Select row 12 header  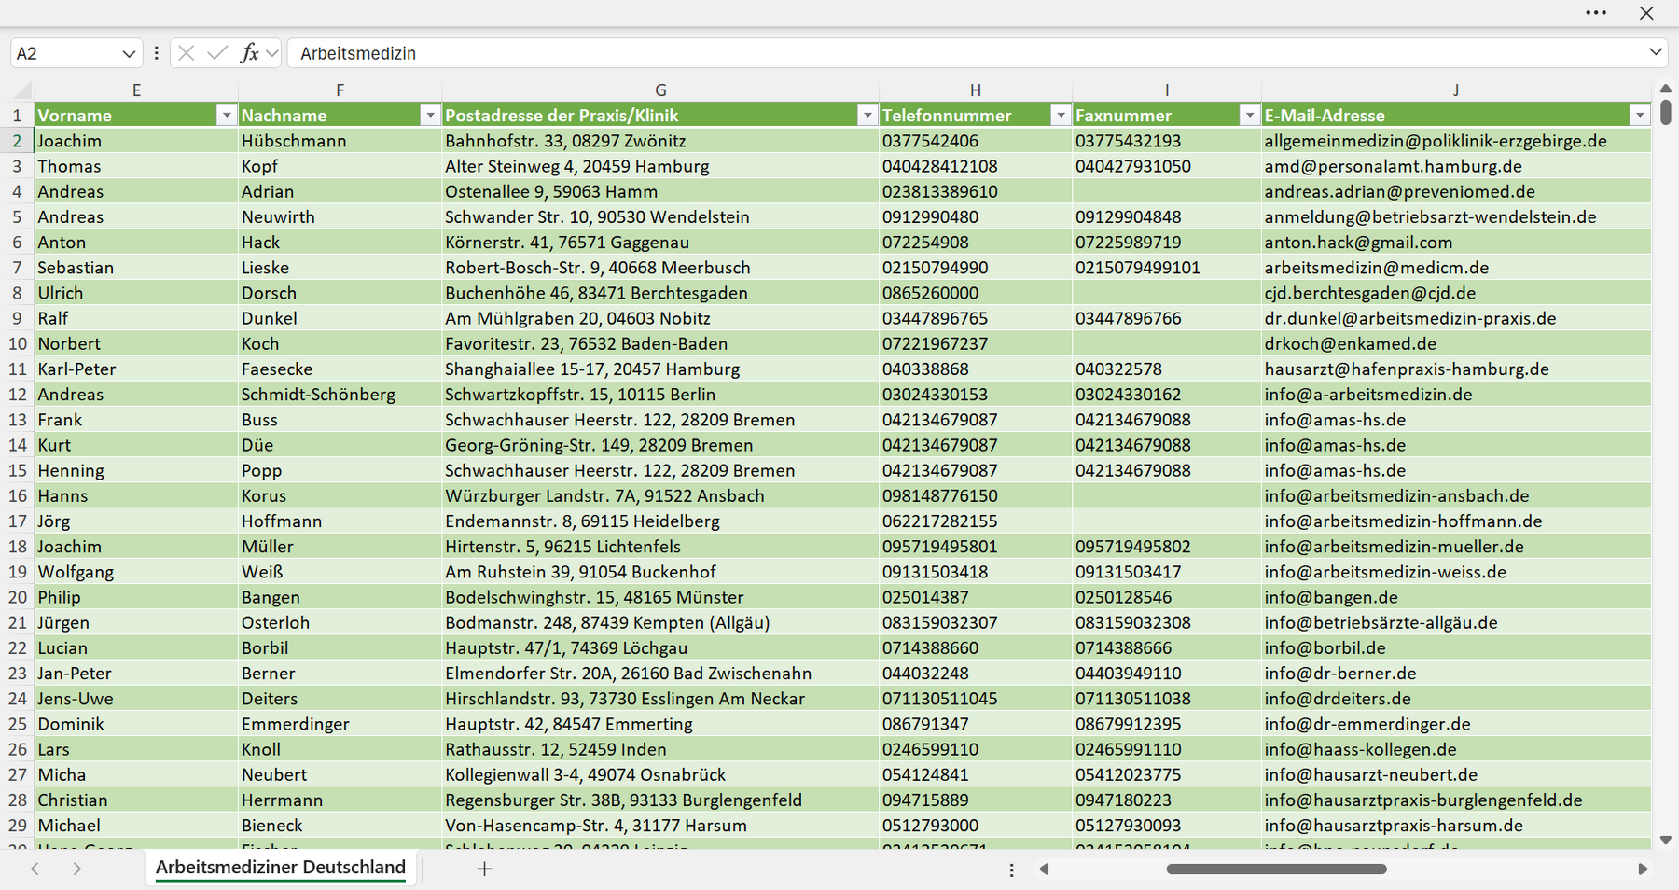[17, 395]
